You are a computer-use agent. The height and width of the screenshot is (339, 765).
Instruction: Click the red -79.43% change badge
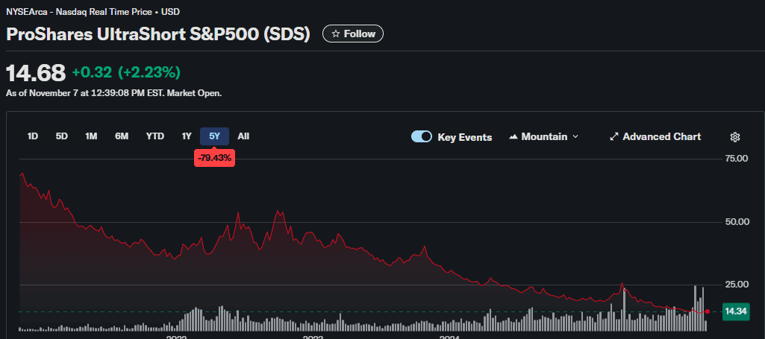214,157
